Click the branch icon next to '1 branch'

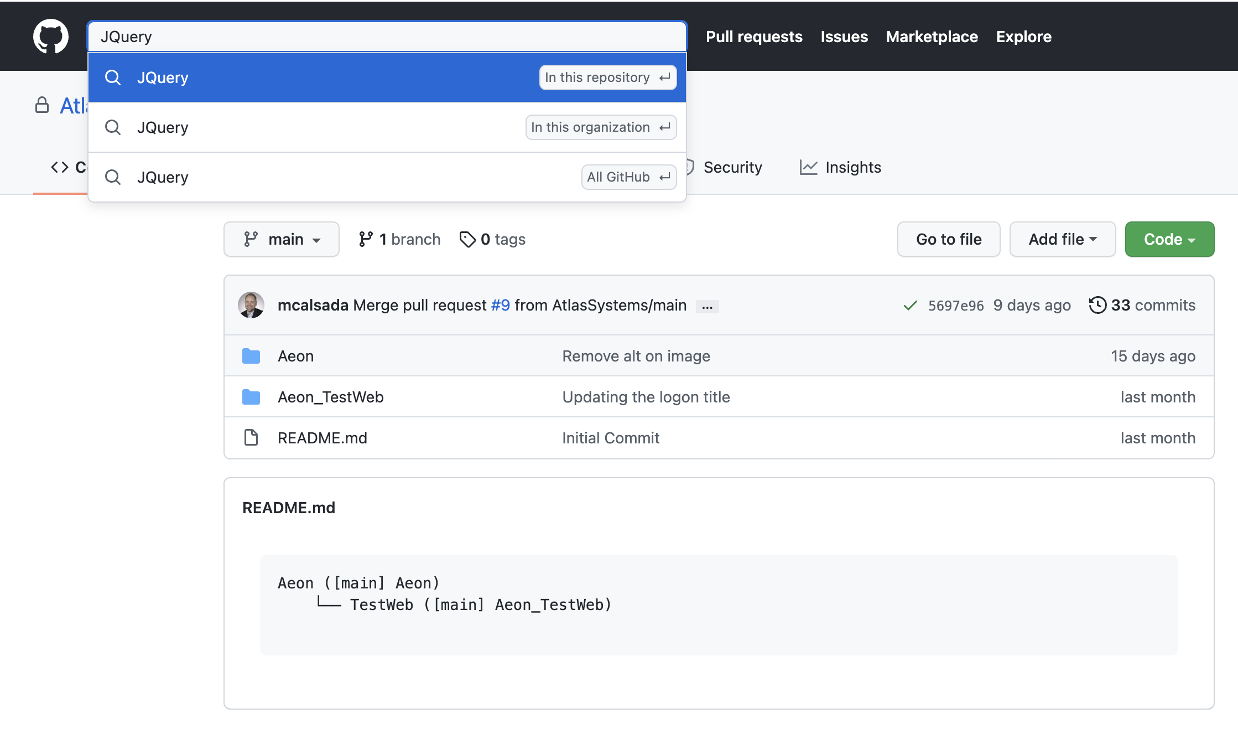[366, 239]
